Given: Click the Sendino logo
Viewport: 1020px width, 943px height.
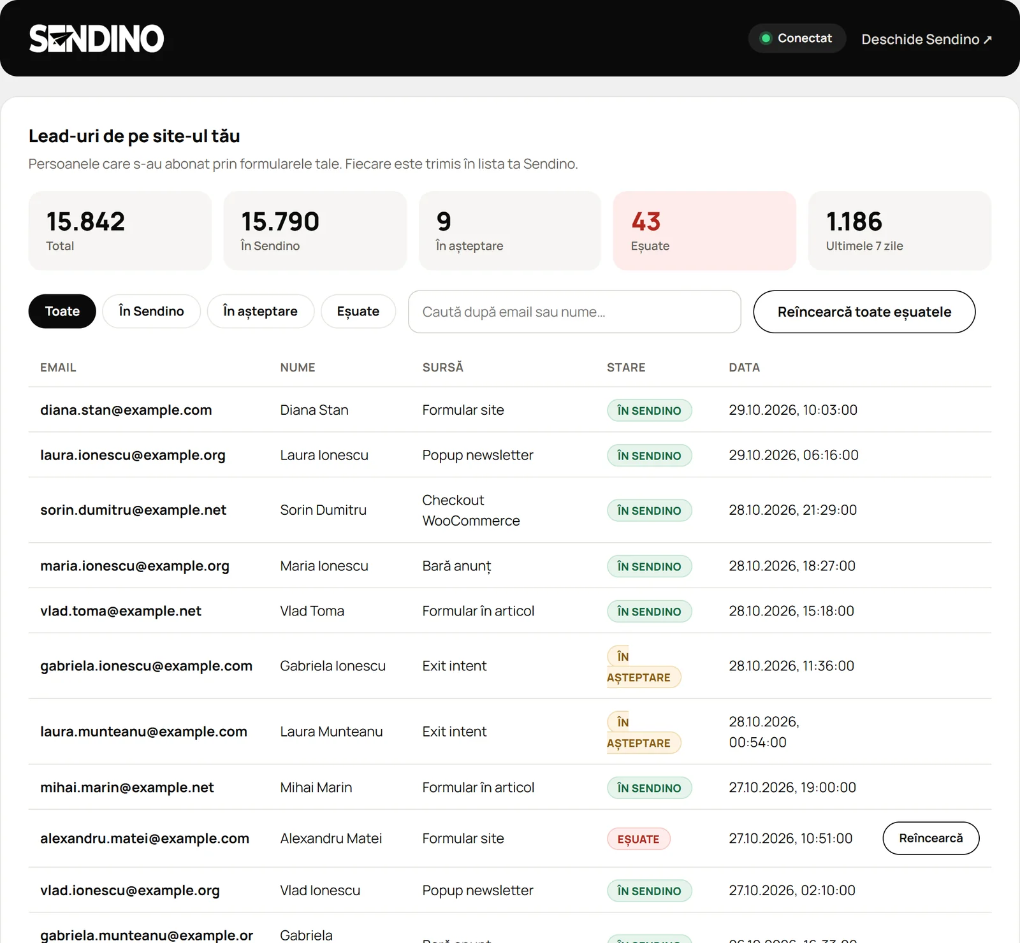Looking at the screenshot, I should [96, 39].
